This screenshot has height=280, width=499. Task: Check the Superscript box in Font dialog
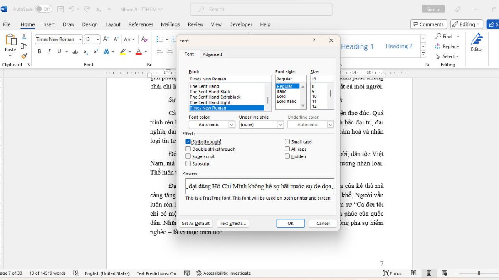188,156
